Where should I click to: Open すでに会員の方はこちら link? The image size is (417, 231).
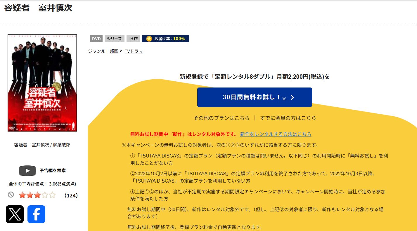[288, 118]
